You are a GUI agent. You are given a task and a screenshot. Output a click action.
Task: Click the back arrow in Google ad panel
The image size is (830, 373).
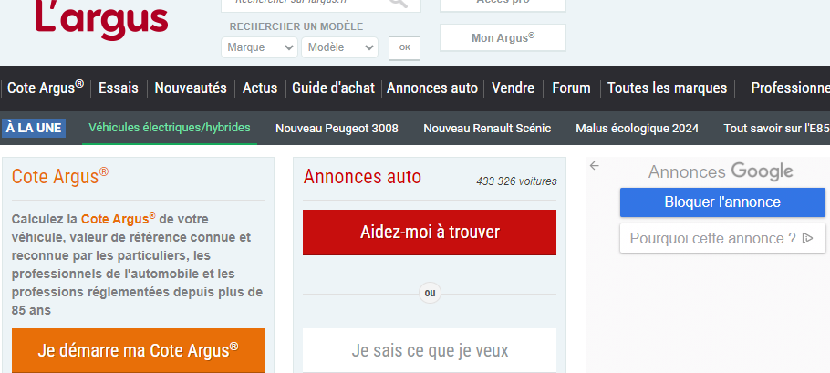tap(595, 166)
